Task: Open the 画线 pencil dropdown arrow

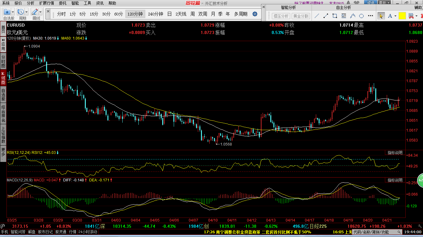Action: coord(41,12)
